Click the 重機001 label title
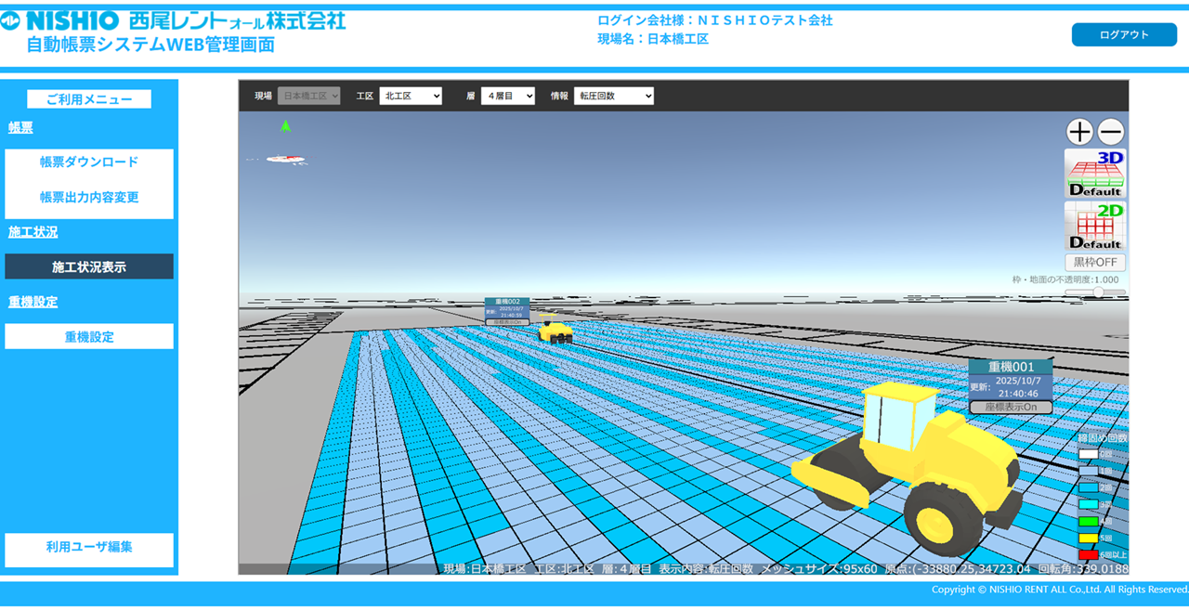The width and height of the screenshot is (1189, 610). pos(1011,367)
